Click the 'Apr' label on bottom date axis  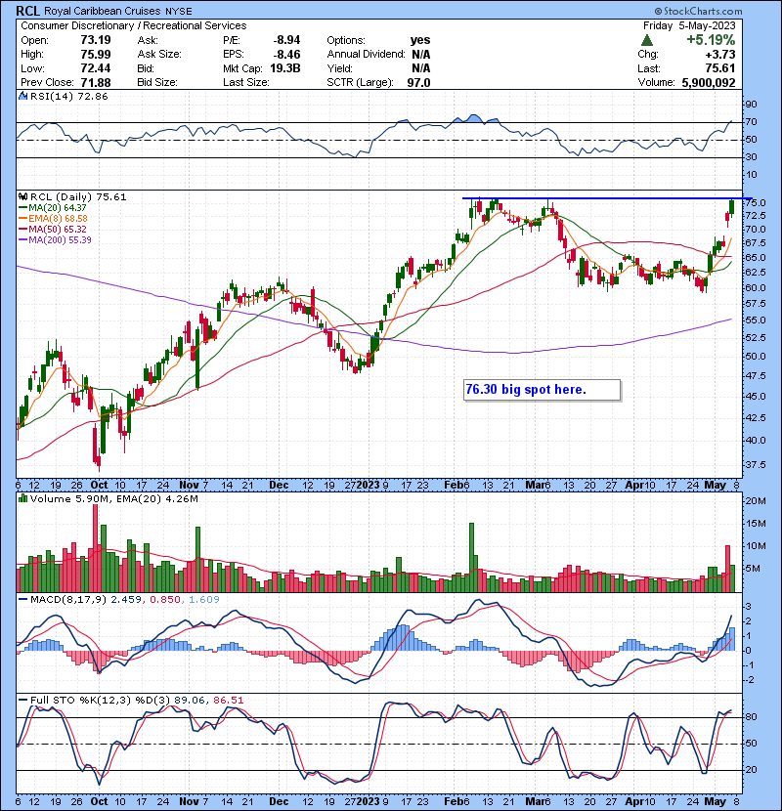point(634,801)
